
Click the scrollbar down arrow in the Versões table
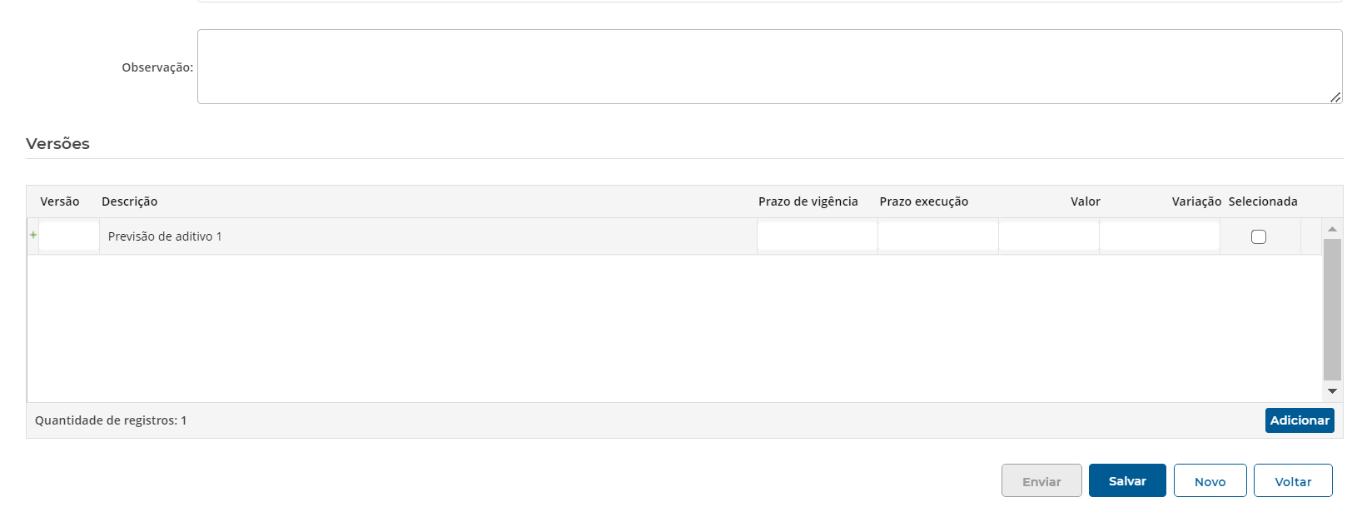(1332, 391)
